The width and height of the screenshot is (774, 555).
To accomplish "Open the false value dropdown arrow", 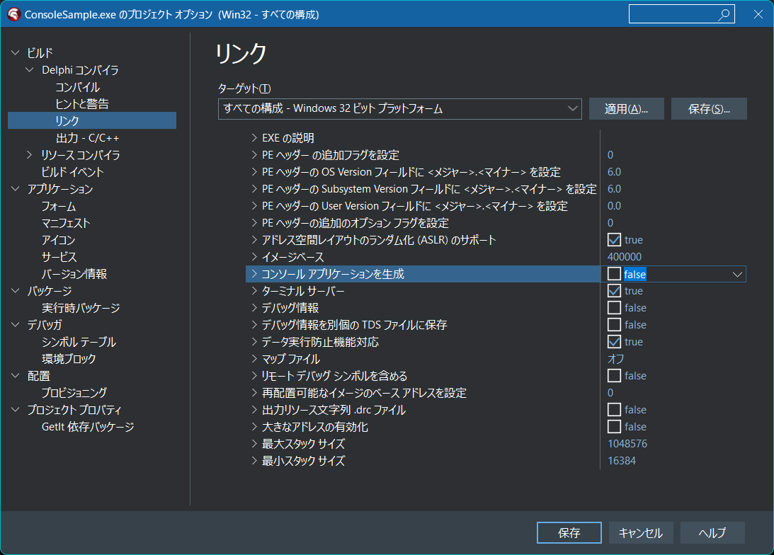I will point(737,274).
